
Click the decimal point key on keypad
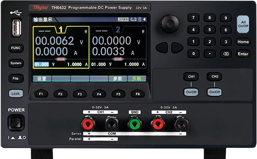pos(210,54)
